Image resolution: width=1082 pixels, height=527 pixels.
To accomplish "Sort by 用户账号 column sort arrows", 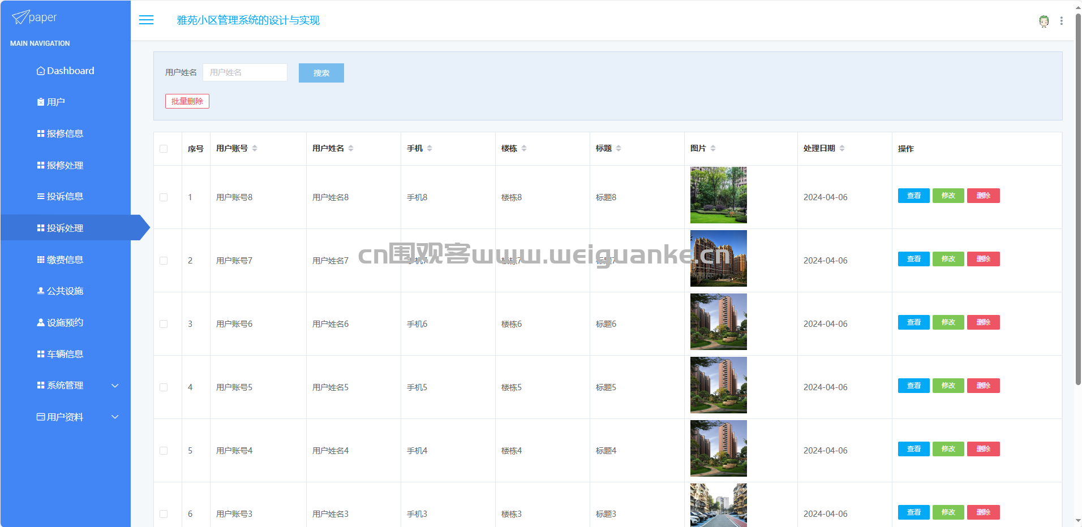I will 255,148.
